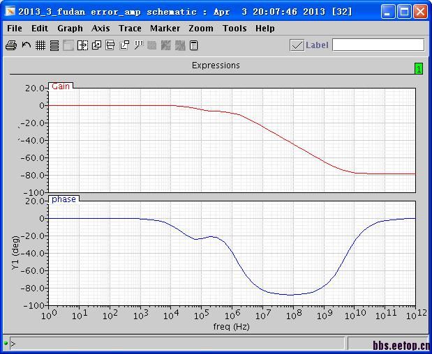Image resolution: width=432 pixels, height=354 pixels.
Task: Open the Calculator icon
Action: point(194,45)
